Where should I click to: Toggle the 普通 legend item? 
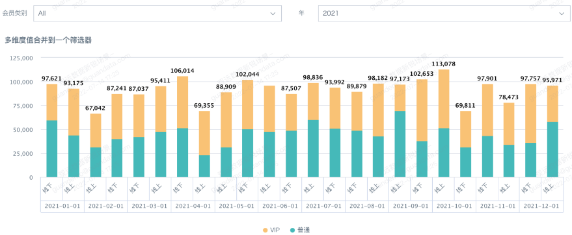point(300,230)
